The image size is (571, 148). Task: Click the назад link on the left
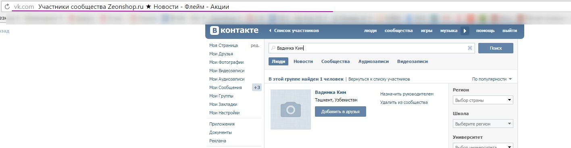4,31
